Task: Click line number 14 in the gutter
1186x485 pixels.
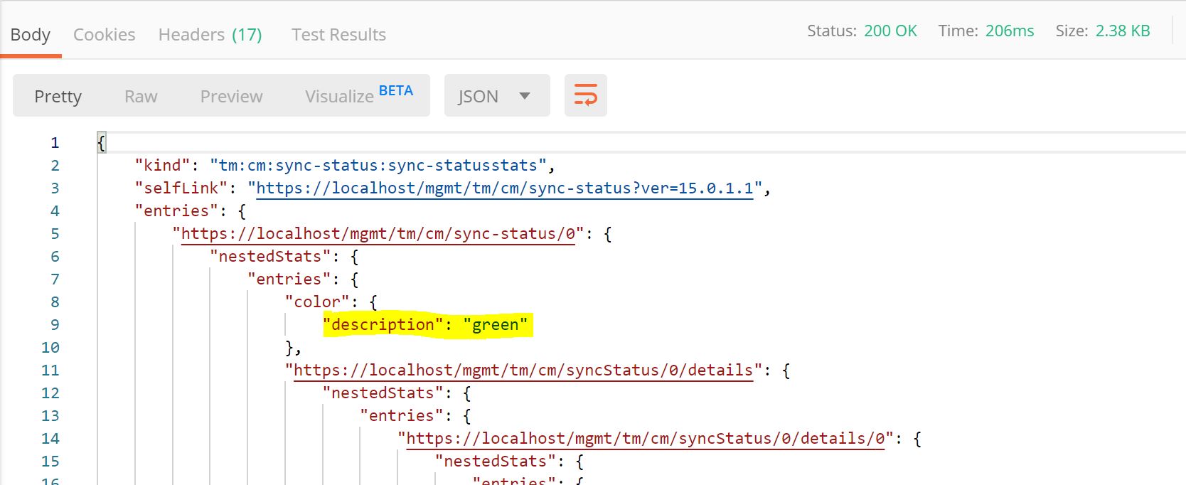Action: (x=50, y=438)
